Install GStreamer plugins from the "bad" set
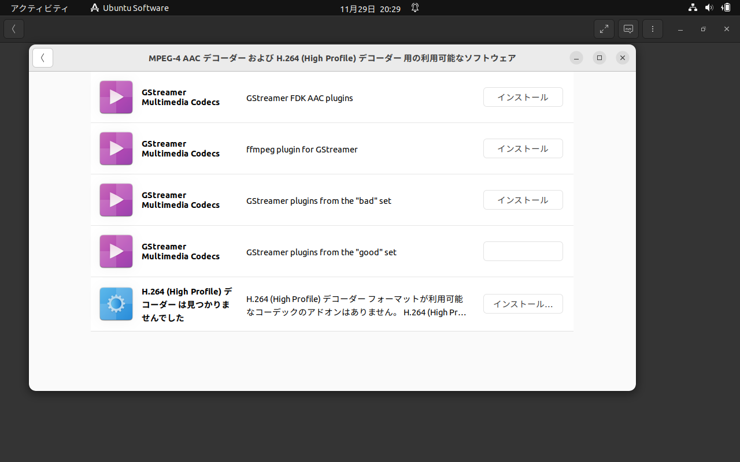This screenshot has width=740, height=462. [523, 200]
